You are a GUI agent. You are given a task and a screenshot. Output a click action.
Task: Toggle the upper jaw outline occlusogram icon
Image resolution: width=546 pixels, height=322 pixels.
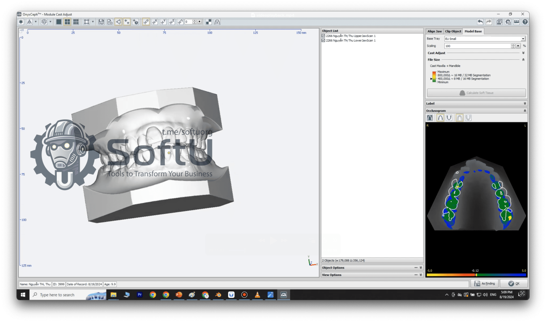tap(459, 118)
